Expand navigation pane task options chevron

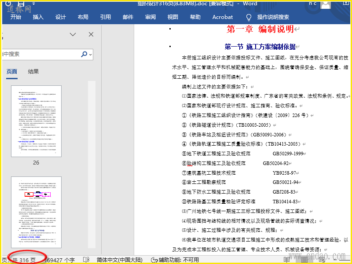coord(73,34)
